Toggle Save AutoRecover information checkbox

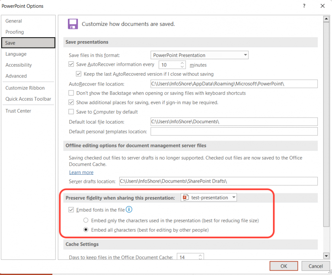tap(71, 65)
